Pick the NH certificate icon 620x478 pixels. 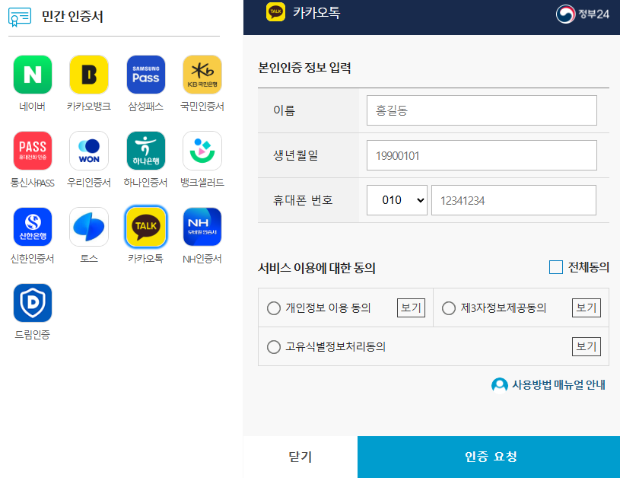tap(202, 227)
